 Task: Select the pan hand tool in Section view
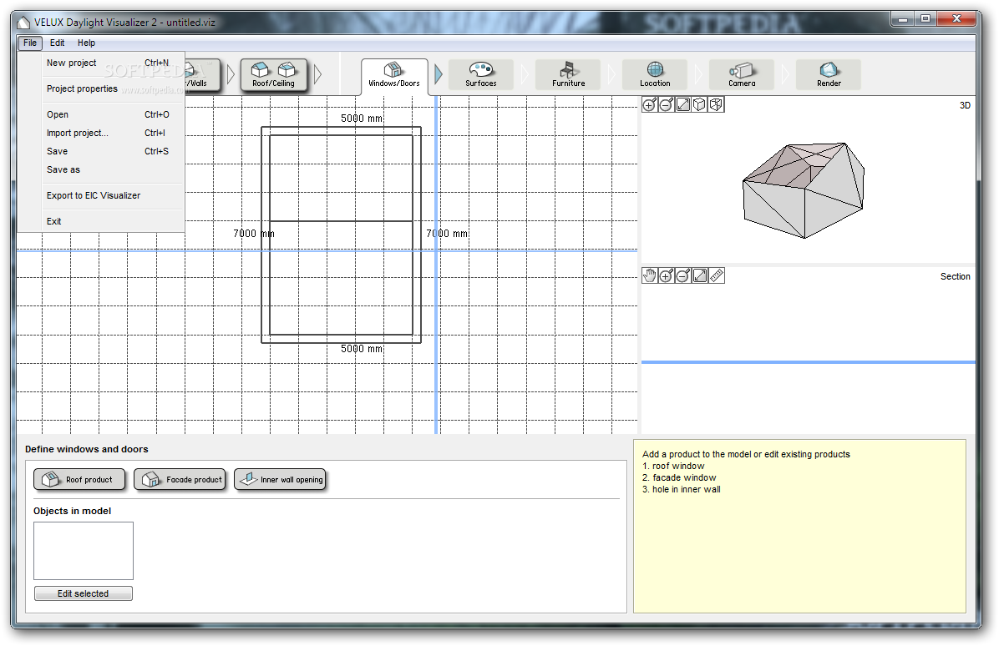[649, 275]
